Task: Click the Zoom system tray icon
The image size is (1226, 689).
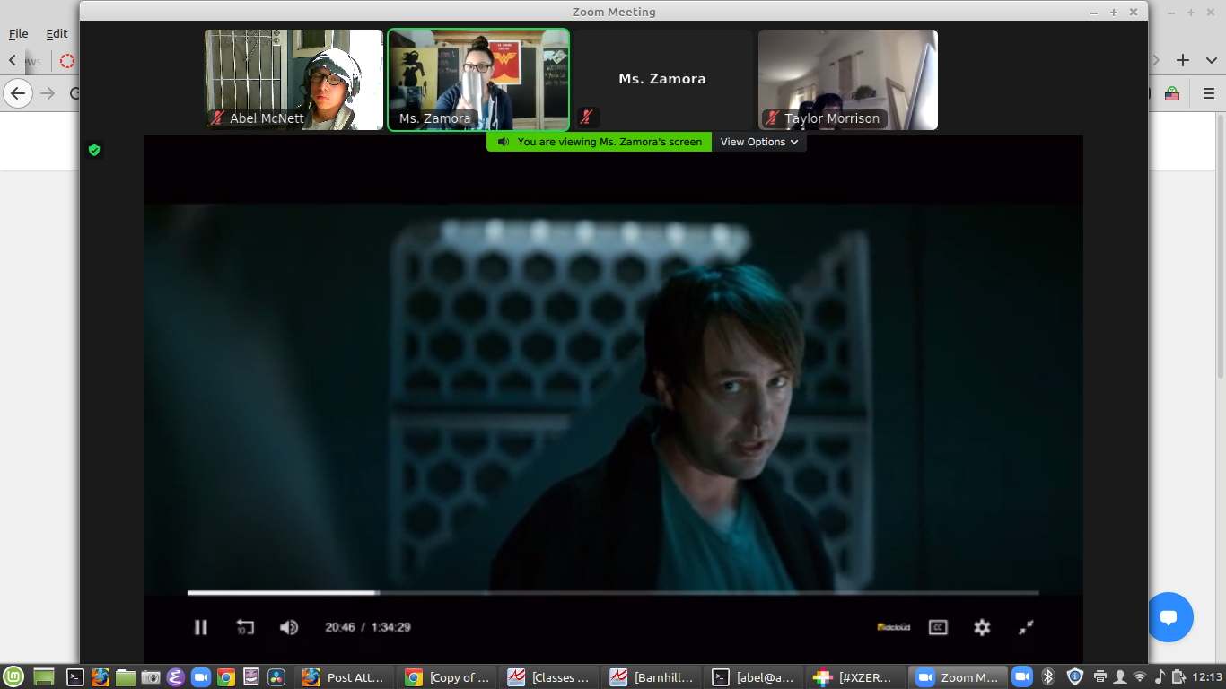Action: (x=1022, y=676)
